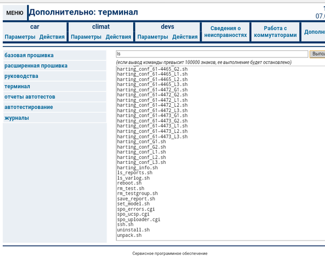Open журналы sidebar item
Screen dimensions: 325x258
17,117
